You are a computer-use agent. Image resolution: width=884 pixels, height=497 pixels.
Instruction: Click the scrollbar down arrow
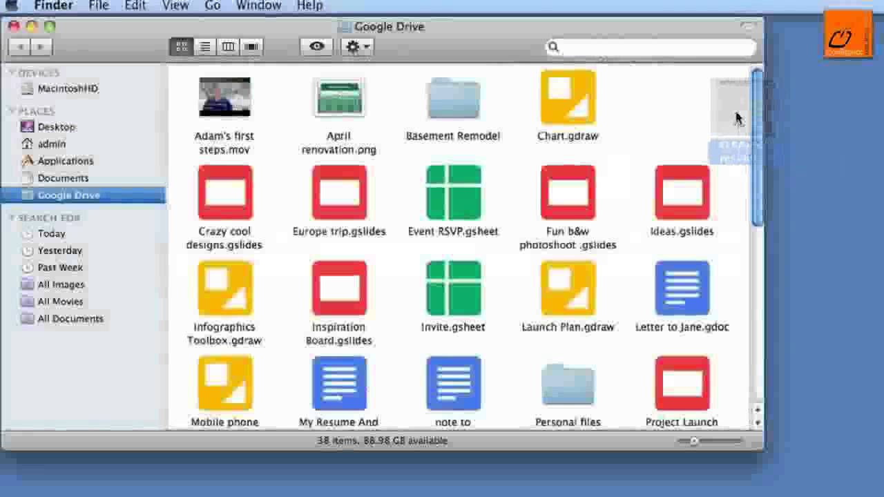click(758, 422)
